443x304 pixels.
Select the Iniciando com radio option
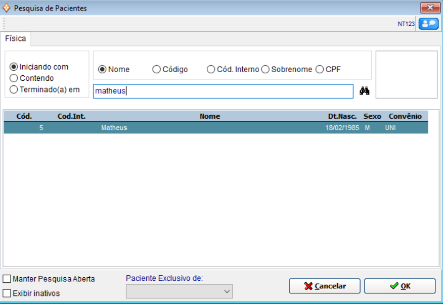[x=14, y=67]
